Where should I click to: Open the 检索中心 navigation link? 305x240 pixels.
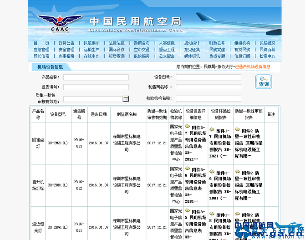point(267,56)
